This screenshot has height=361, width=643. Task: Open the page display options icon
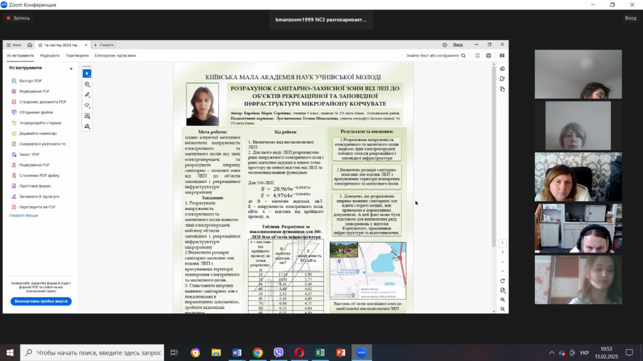click(503, 291)
